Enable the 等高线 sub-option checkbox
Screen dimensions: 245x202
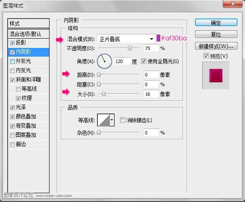point(18,89)
